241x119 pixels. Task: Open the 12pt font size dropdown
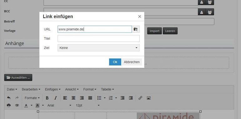88,105
